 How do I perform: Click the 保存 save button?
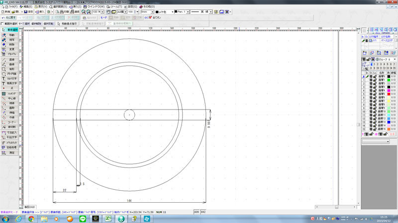[29, 12]
